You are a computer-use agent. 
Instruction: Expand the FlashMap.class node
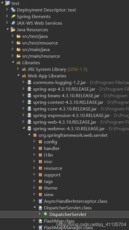pos(35,221)
